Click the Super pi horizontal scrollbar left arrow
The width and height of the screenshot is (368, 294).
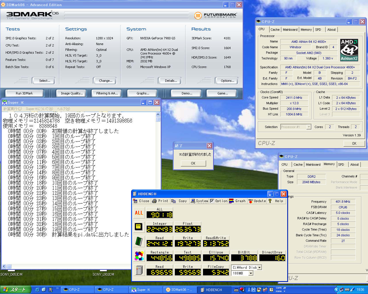point(4,266)
